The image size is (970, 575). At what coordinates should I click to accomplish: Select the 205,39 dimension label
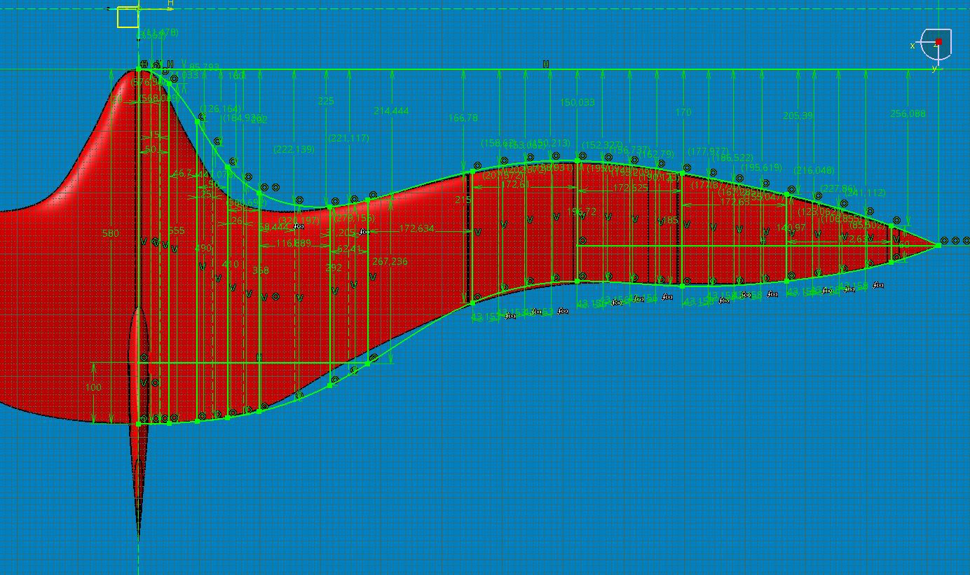798,116
